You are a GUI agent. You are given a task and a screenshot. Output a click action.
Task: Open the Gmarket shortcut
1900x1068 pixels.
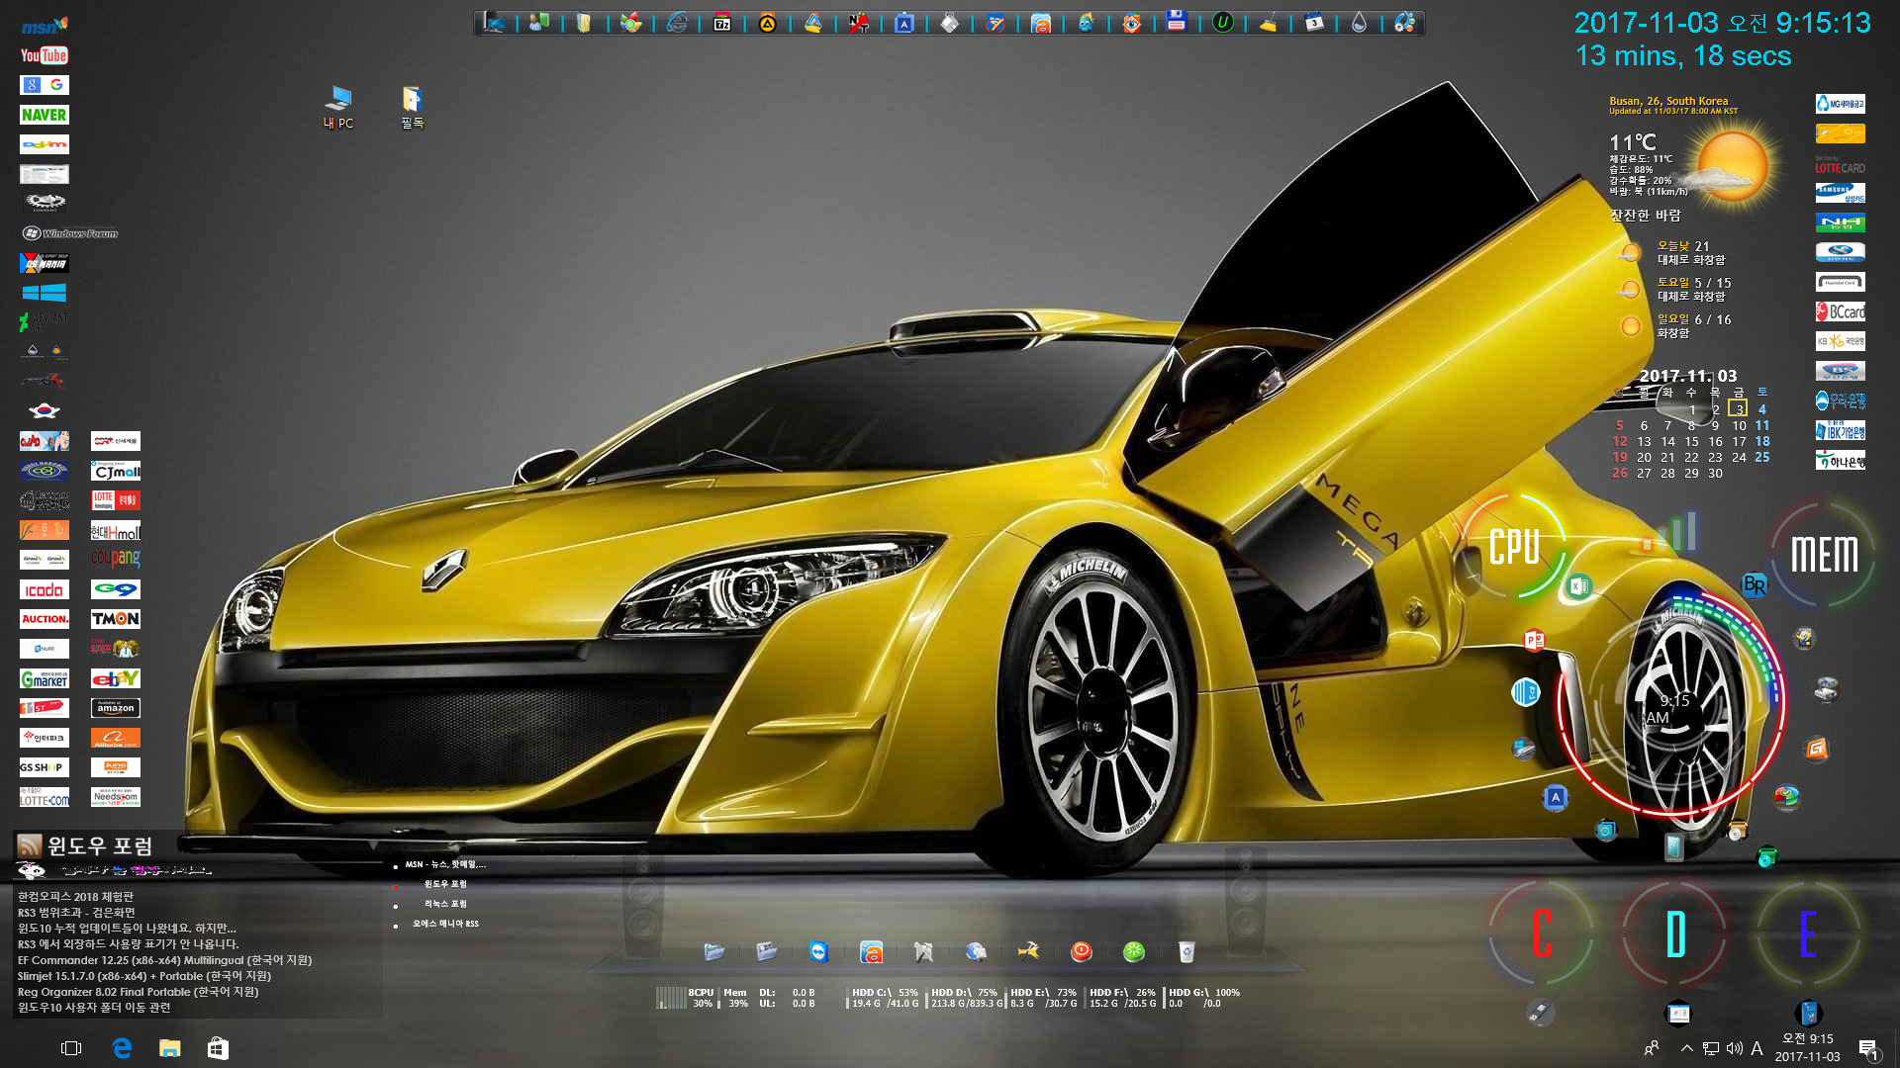[x=45, y=678]
